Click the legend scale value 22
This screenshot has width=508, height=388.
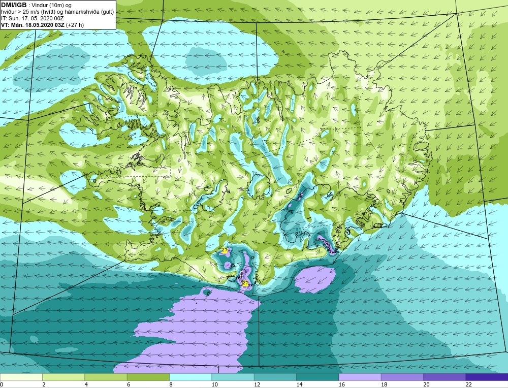[x=468, y=384]
